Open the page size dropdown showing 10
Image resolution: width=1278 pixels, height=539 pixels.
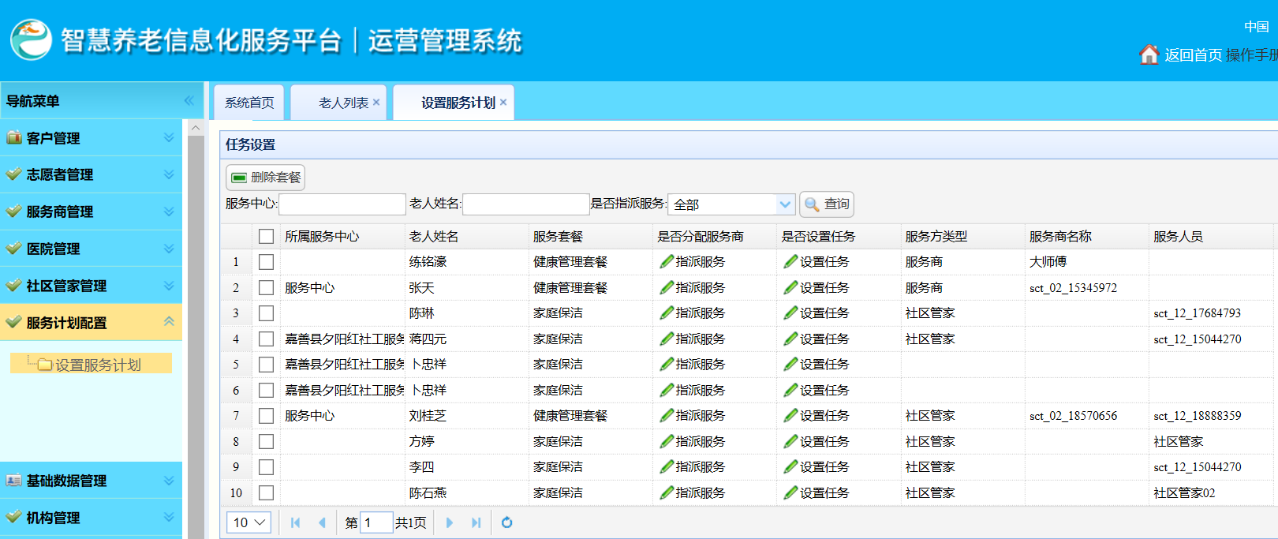[x=249, y=522]
